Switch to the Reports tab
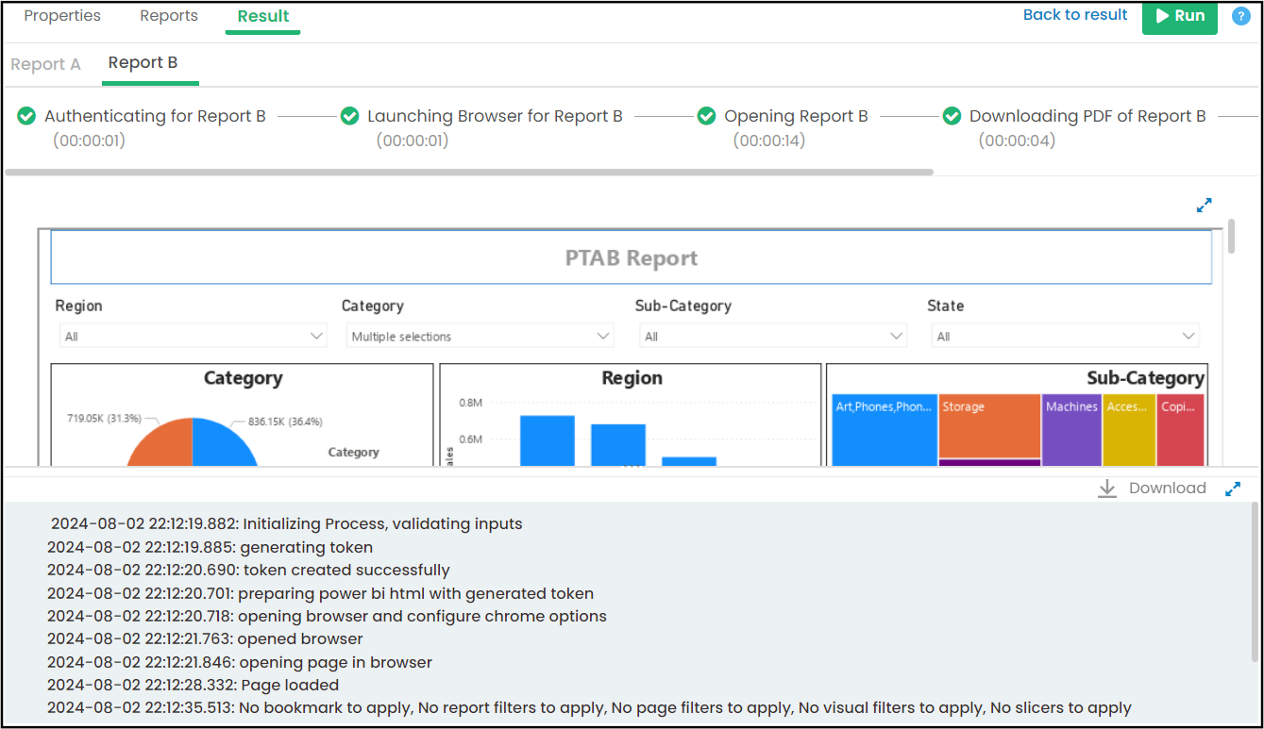This screenshot has width=1264, height=729. coord(169,16)
